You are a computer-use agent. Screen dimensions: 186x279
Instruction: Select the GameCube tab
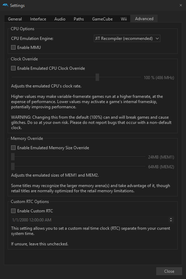[102, 19]
